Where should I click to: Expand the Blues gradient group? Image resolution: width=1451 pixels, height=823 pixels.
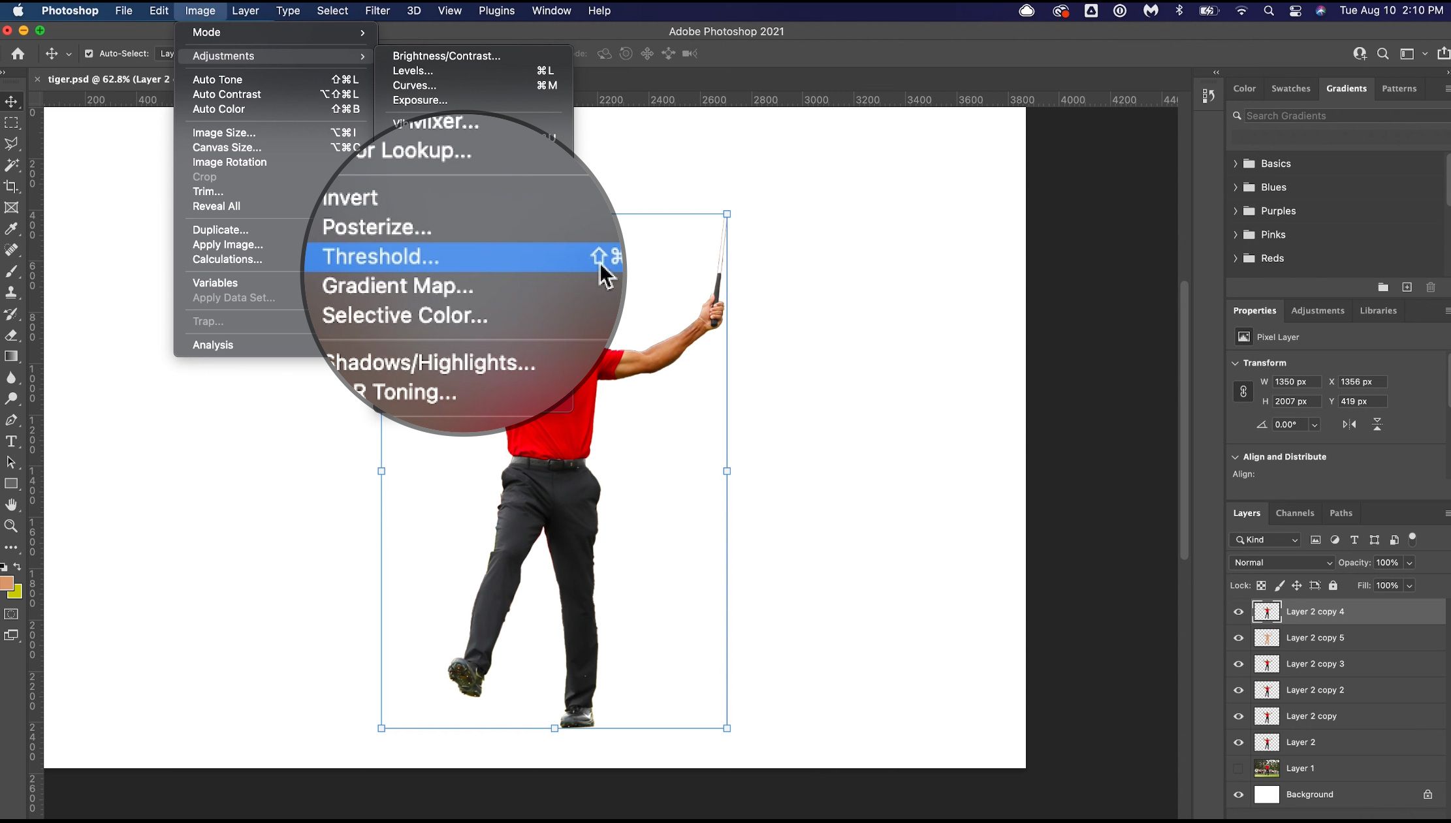1236,186
